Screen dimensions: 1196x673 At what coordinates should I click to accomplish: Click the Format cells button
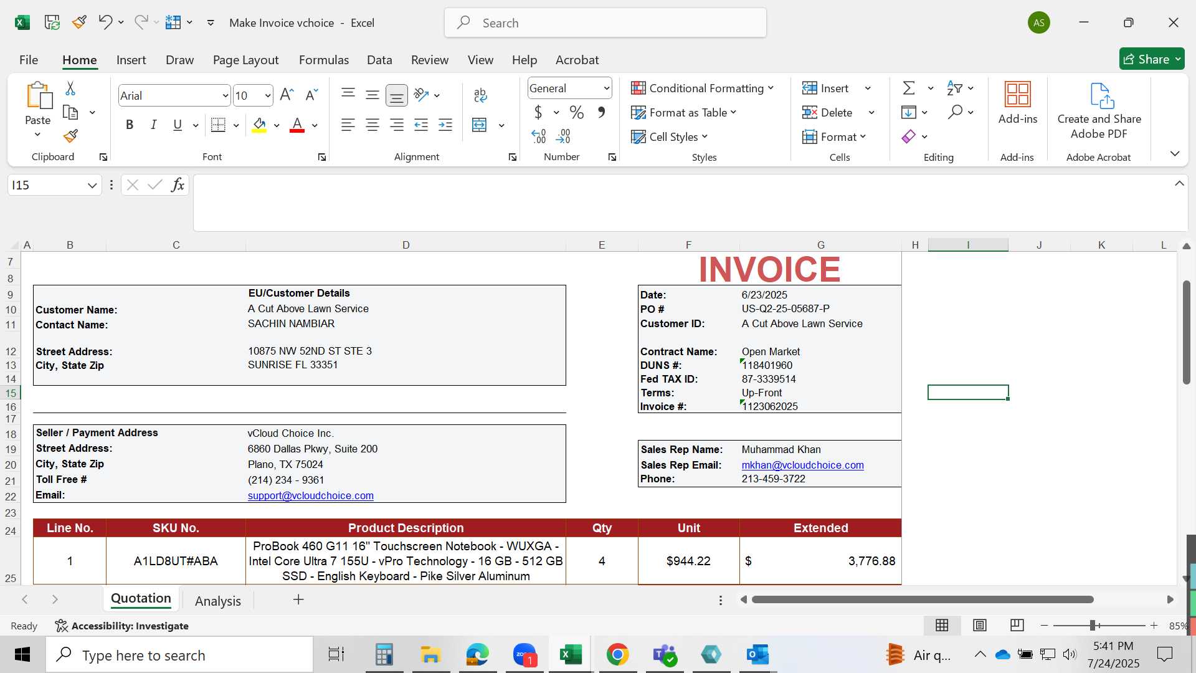click(x=834, y=136)
